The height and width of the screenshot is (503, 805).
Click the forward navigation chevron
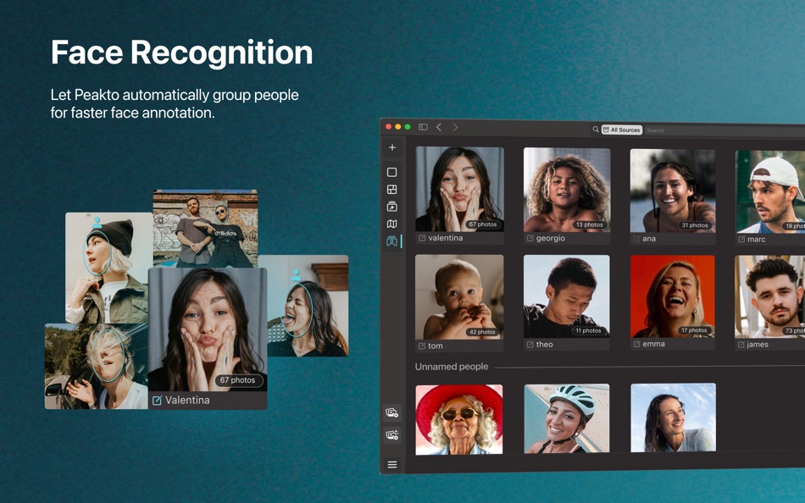456,128
